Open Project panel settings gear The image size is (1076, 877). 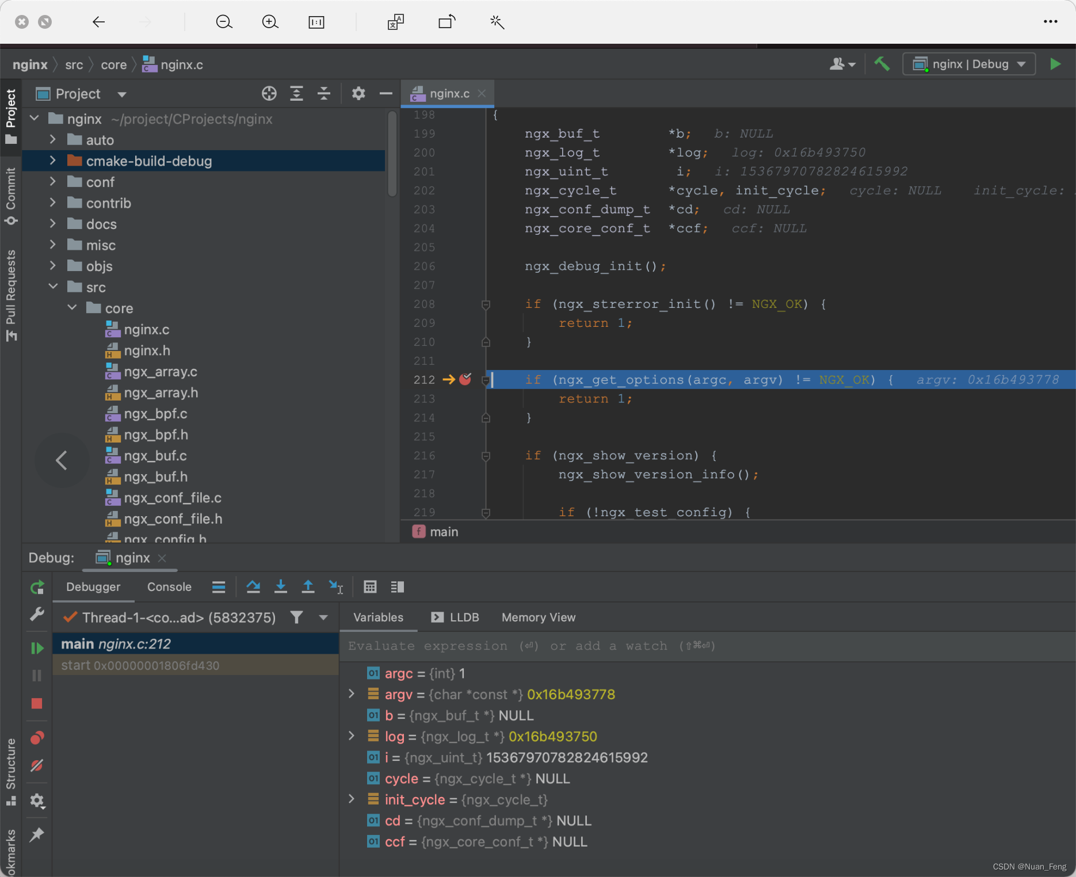(x=358, y=93)
